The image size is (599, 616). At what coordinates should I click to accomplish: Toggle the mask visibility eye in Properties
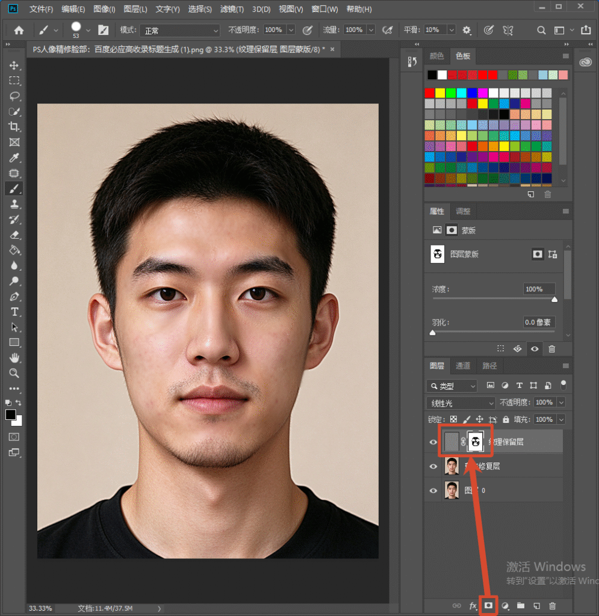(535, 349)
